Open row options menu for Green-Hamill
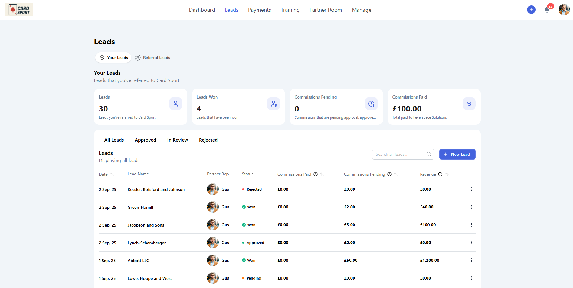573x288 pixels. point(471,207)
